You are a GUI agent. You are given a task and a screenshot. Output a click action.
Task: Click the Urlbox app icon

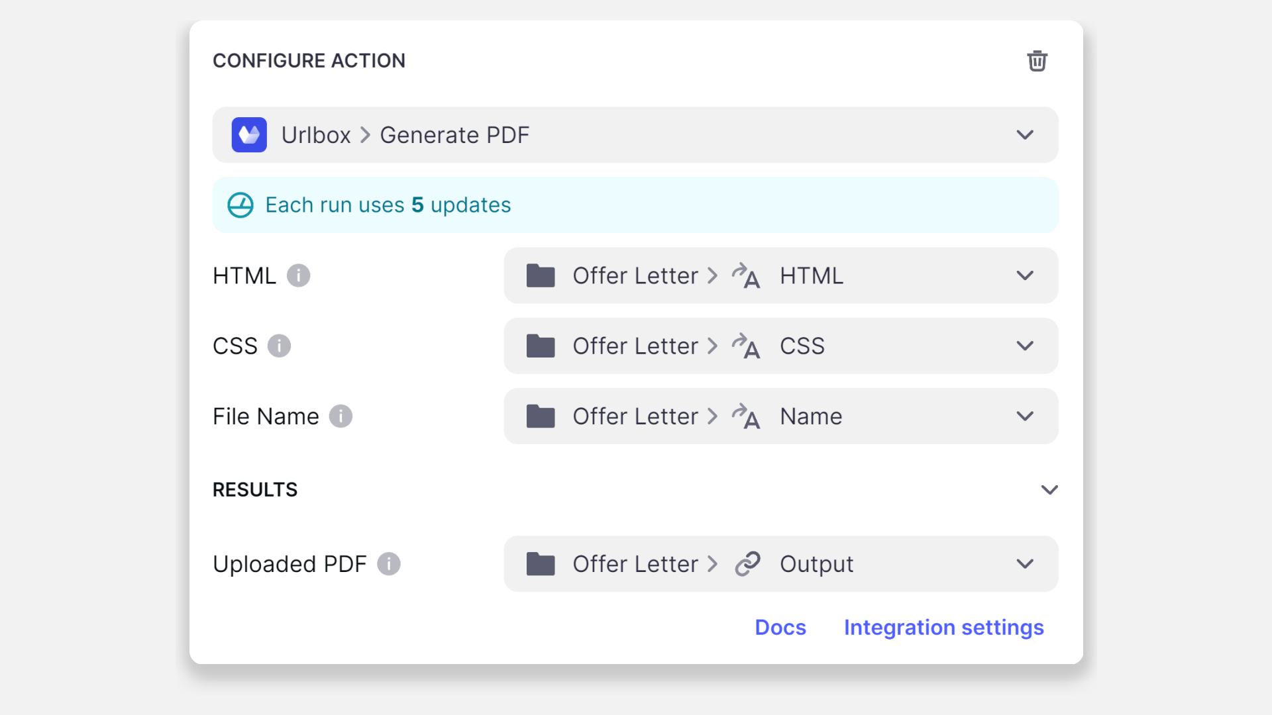coord(249,134)
